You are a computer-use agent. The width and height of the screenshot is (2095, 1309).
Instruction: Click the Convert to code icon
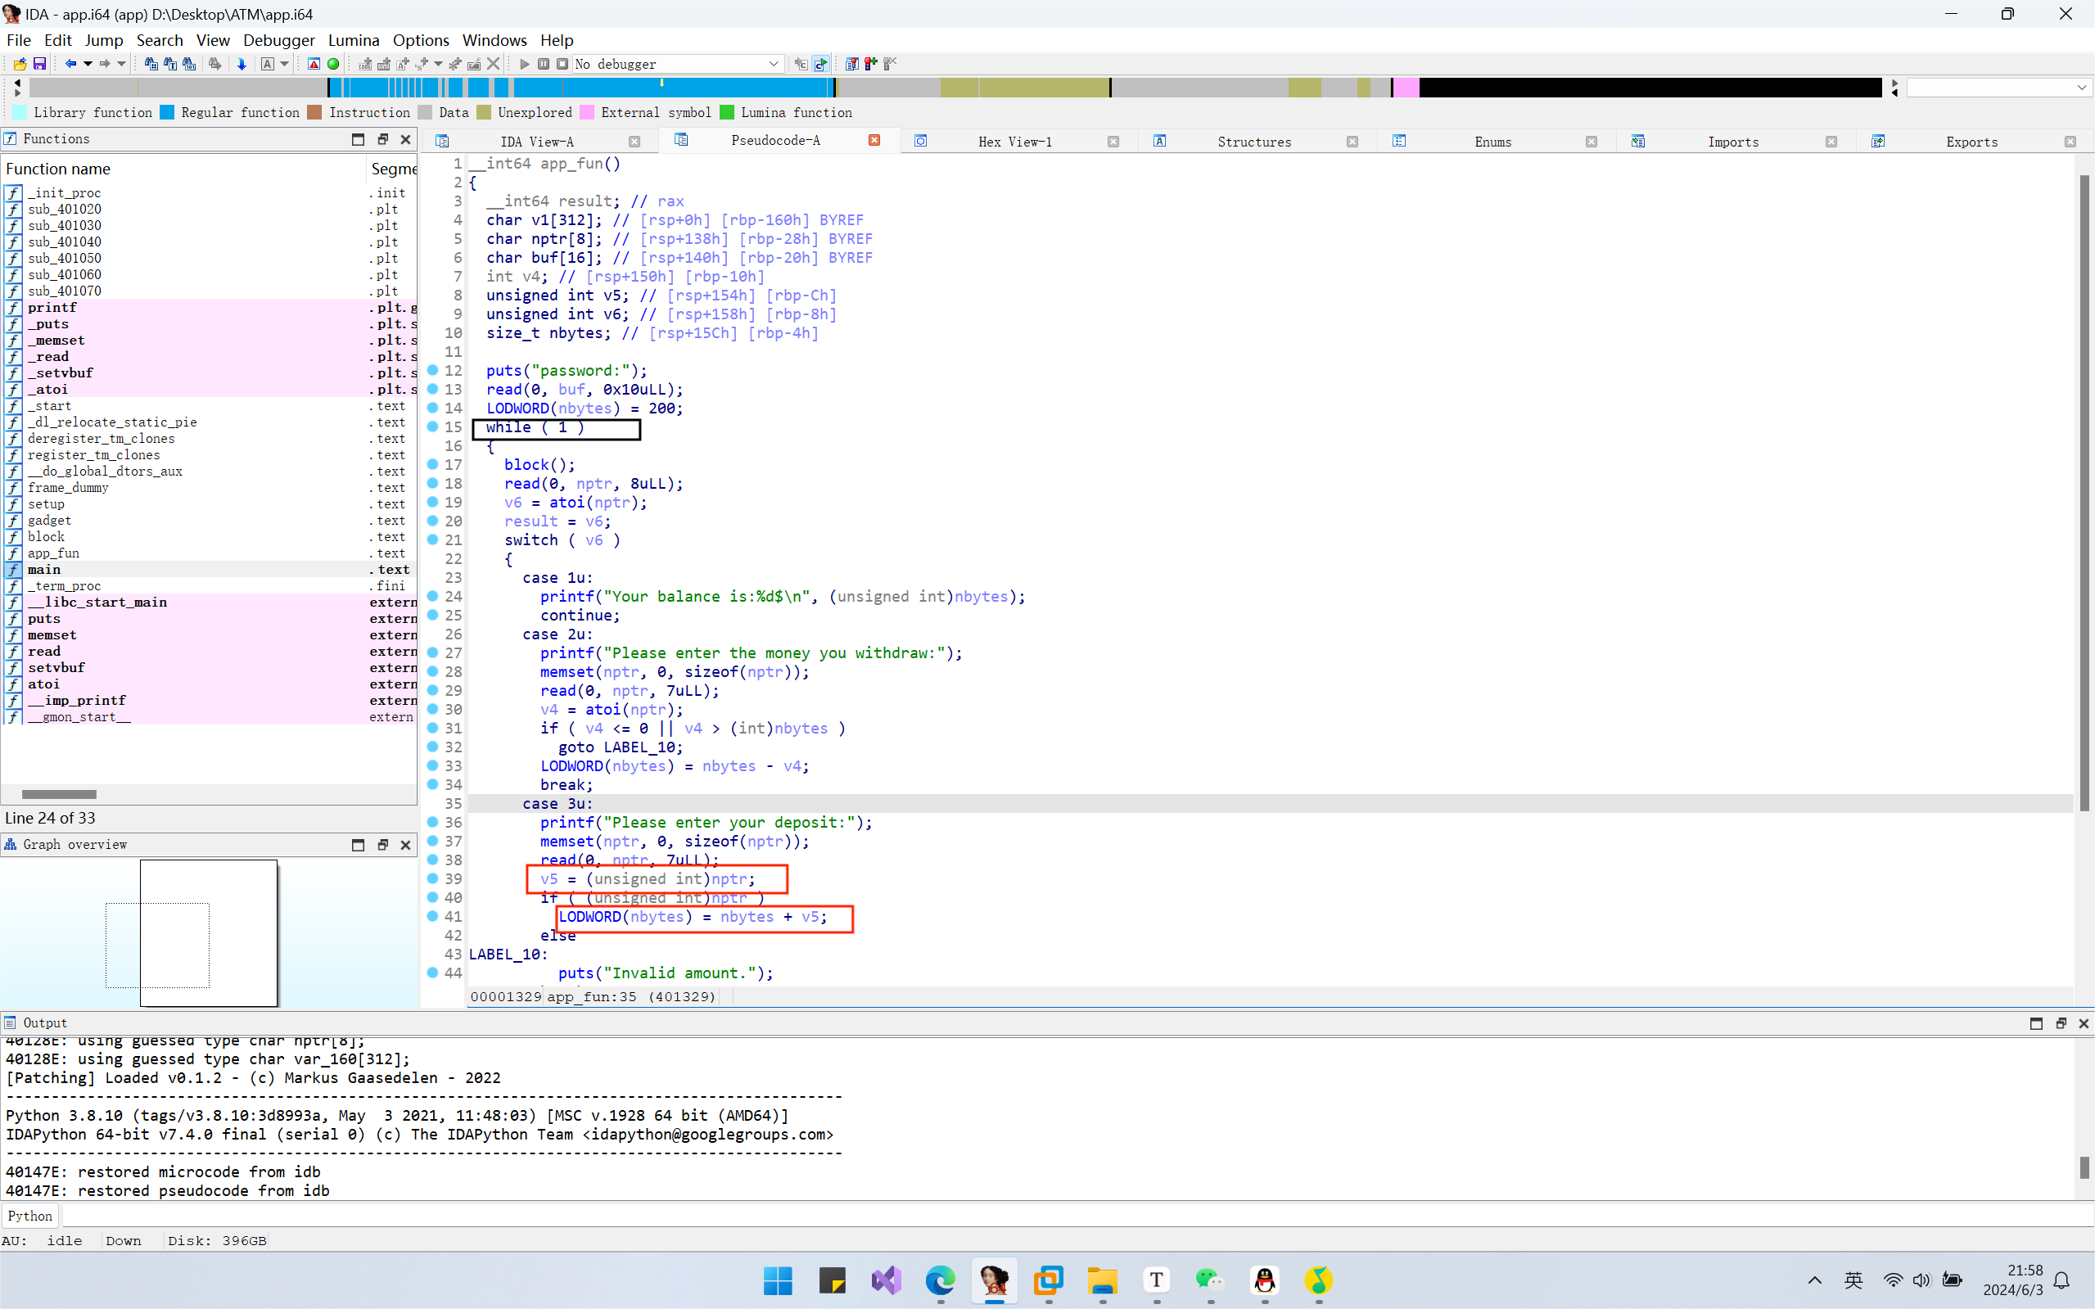(x=365, y=64)
